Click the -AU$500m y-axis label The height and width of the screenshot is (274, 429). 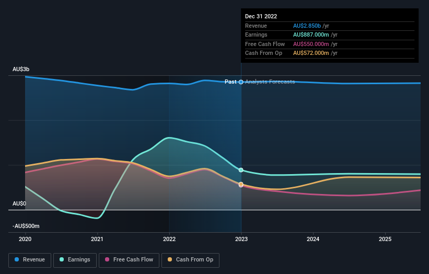click(26, 226)
